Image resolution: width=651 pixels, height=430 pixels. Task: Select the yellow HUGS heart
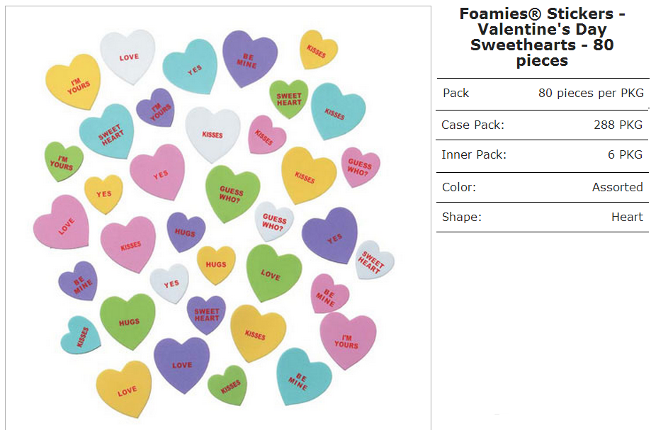click(216, 264)
